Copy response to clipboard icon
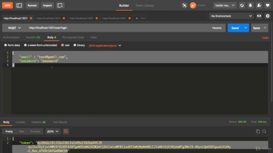The height and width of the screenshot is (153, 273). click(258, 131)
